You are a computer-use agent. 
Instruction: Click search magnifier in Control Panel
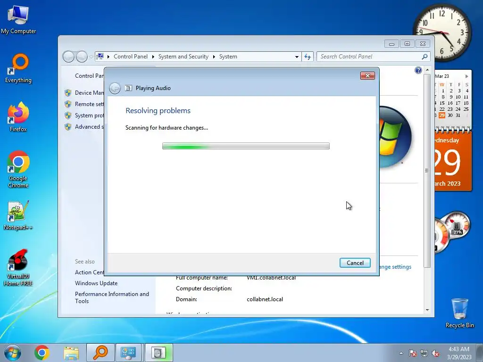[425, 57]
